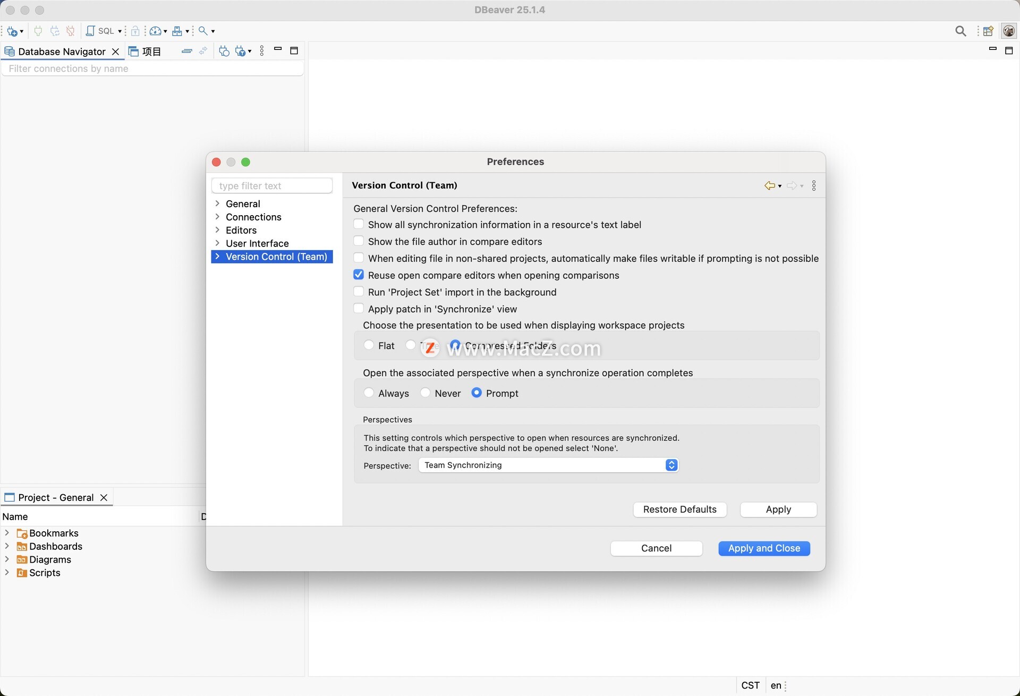This screenshot has height=696, width=1020.
Task: Expand Connections in Preferences tree
Action: click(217, 217)
